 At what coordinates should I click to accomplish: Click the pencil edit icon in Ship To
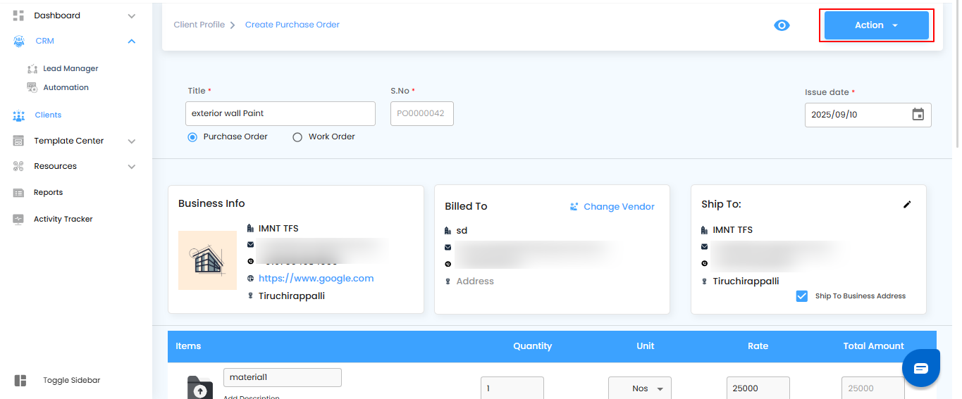point(907,204)
